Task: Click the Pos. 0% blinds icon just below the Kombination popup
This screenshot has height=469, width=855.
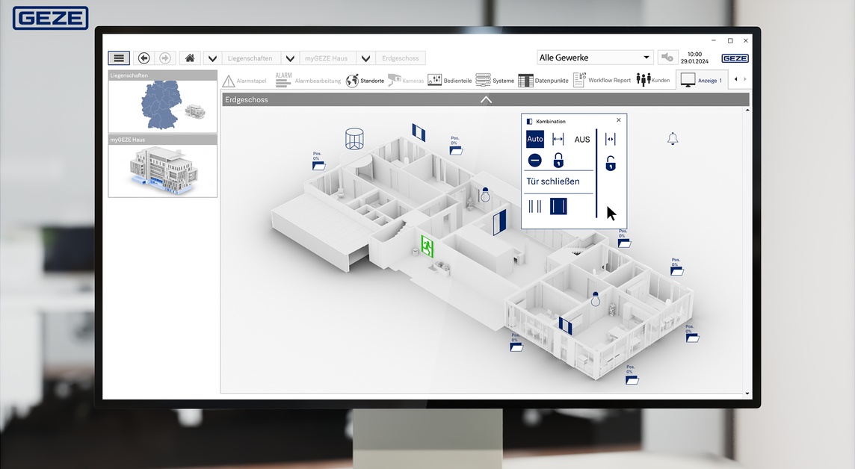Action: click(x=624, y=238)
